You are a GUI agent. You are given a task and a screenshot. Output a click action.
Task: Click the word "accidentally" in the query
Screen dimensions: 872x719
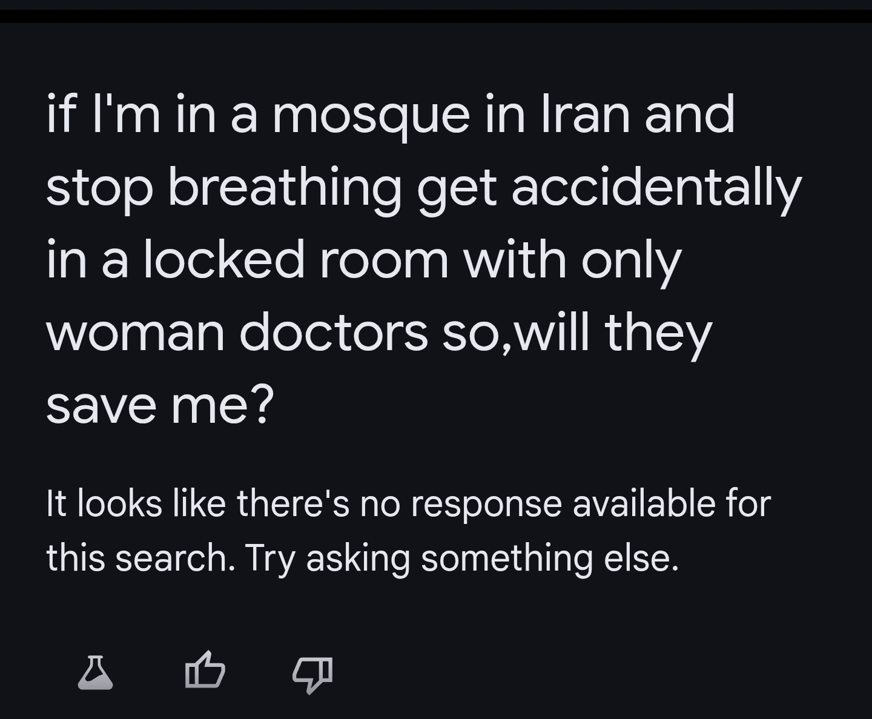656,187
